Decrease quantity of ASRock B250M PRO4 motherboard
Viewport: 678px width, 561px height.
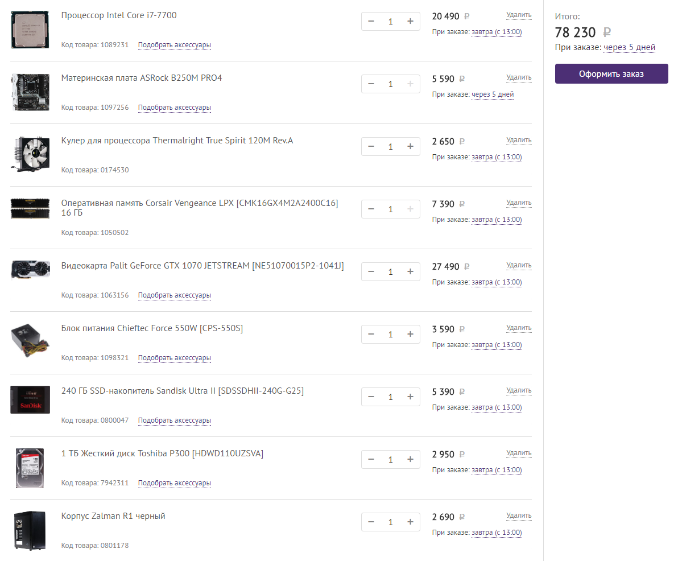point(371,84)
